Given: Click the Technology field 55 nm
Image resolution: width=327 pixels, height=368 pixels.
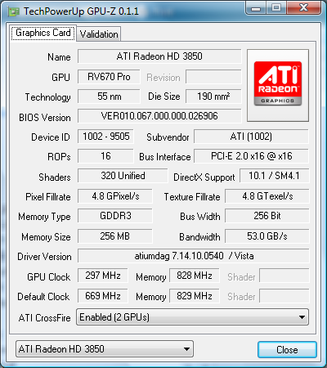Looking at the screenshot, I should pyautogui.click(x=109, y=96).
